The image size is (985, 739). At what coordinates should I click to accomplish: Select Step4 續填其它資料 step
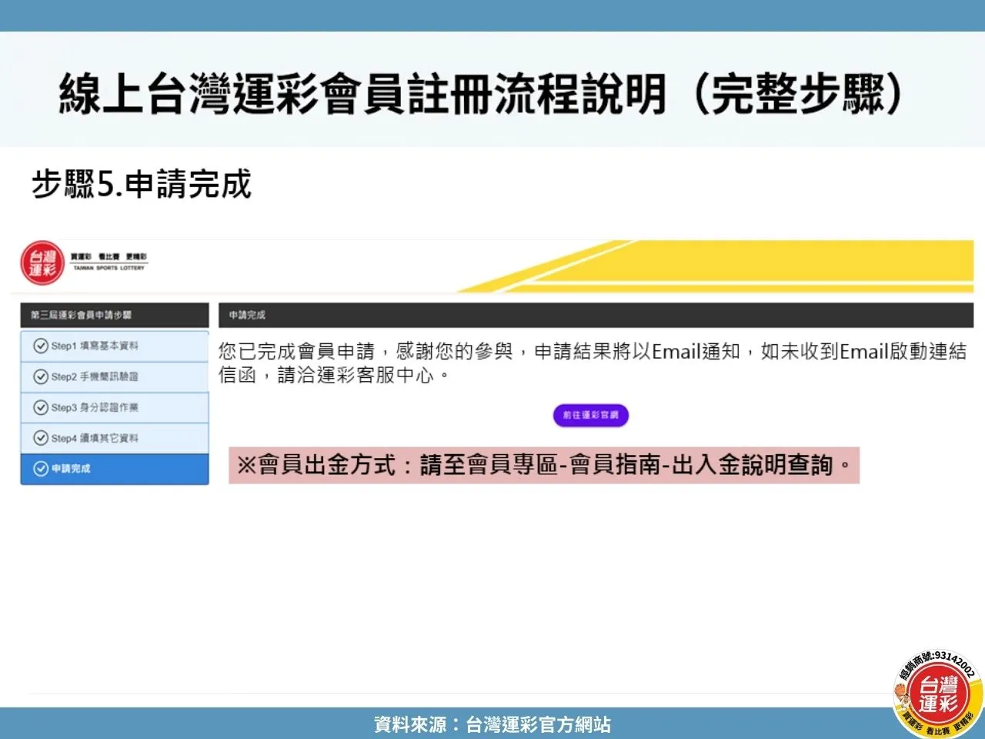[x=115, y=438]
